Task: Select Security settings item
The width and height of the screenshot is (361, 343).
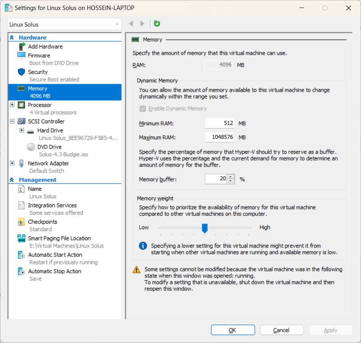Action: click(x=65, y=75)
